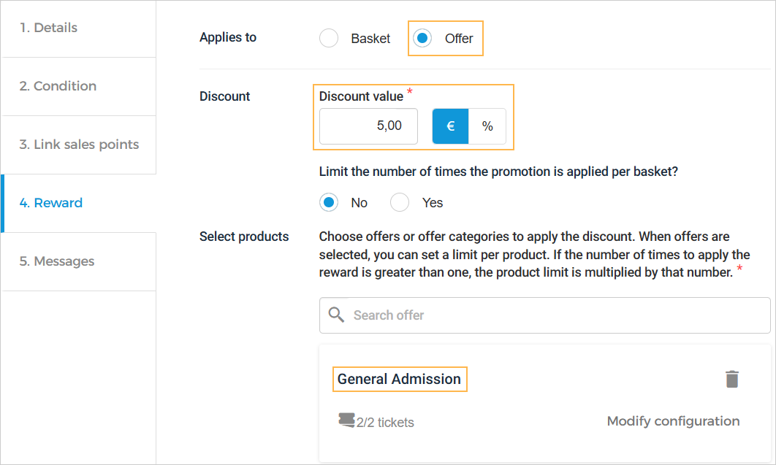Choose Yes to limit promotion per basket

tap(400, 202)
